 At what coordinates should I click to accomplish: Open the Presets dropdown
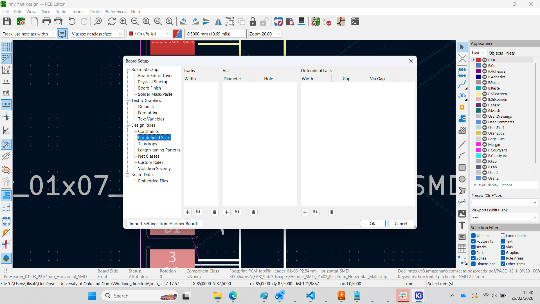point(504,202)
